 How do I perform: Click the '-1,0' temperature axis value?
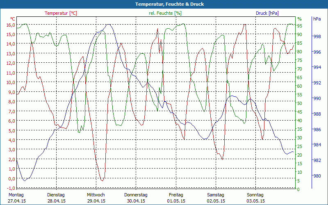pos(11,188)
